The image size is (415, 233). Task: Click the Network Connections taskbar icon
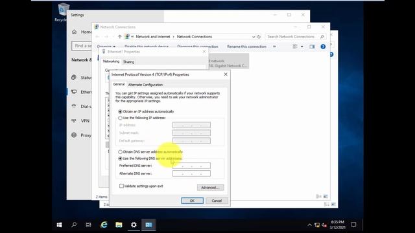(x=148, y=225)
